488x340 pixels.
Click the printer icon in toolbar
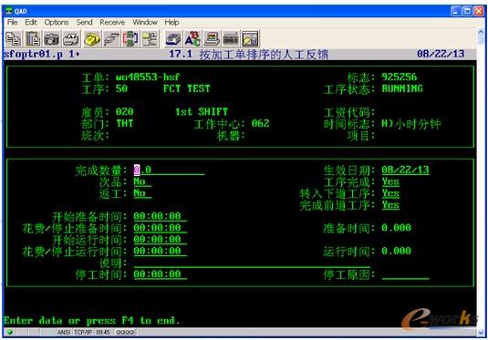71,39
